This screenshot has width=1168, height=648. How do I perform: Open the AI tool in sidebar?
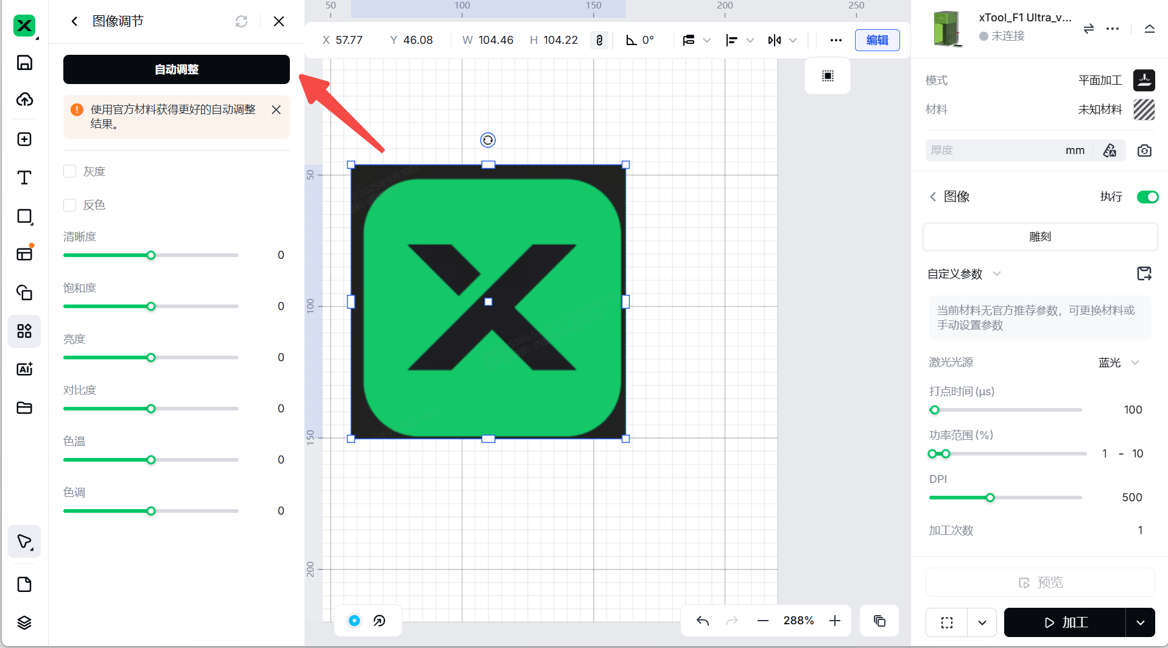pos(24,369)
